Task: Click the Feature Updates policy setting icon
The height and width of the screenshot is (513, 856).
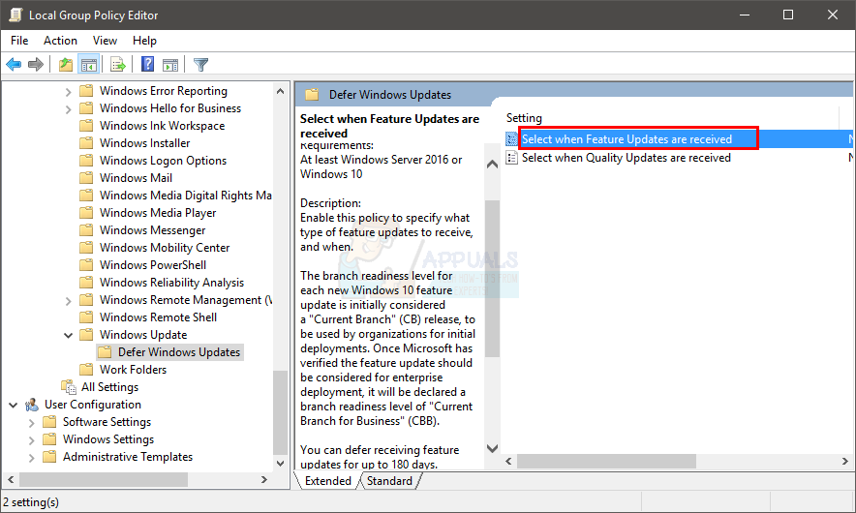Action: click(x=511, y=139)
